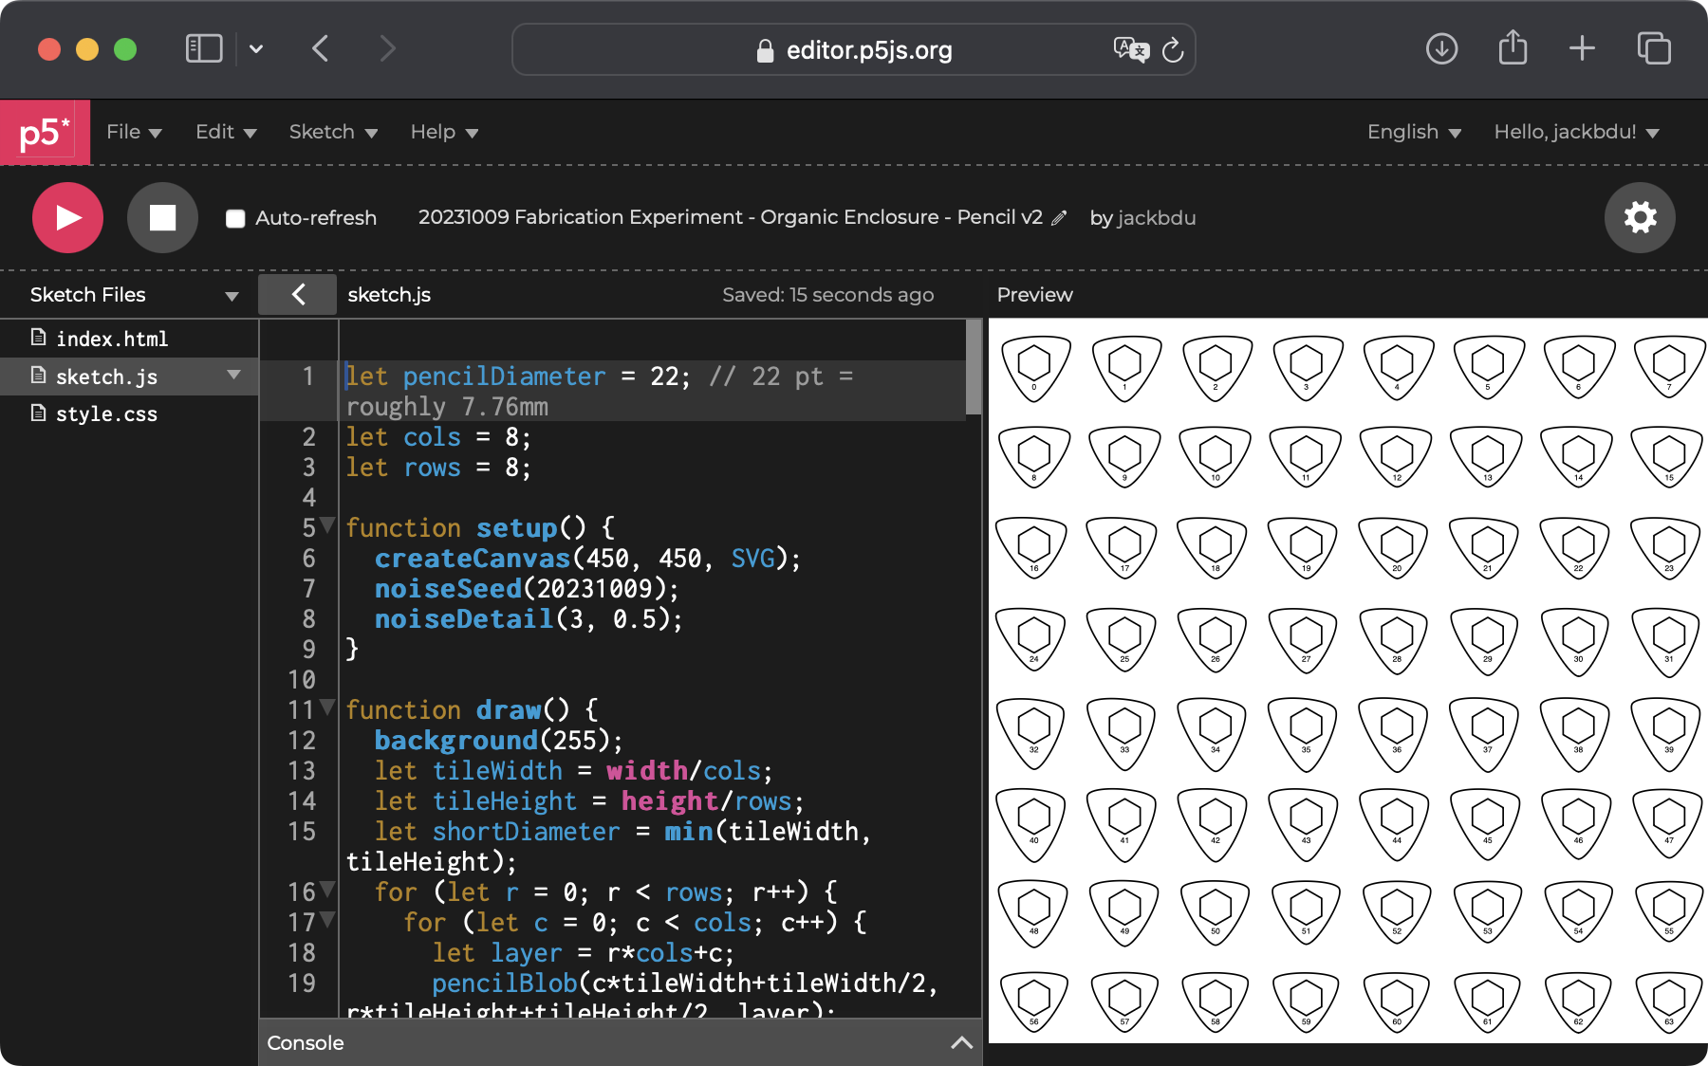The height and width of the screenshot is (1066, 1708).
Task: Reload the page in the address bar
Action: (x=1173, y=50)
